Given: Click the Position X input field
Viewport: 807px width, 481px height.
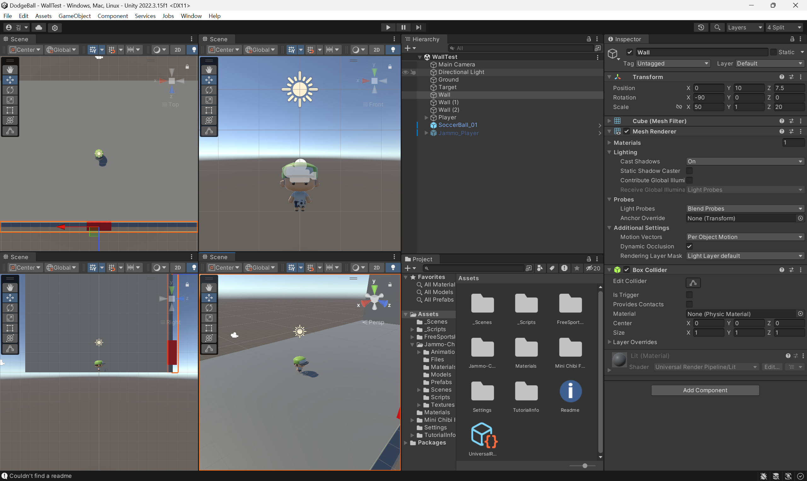Looking at the screenshot, I should click(708, 88).
